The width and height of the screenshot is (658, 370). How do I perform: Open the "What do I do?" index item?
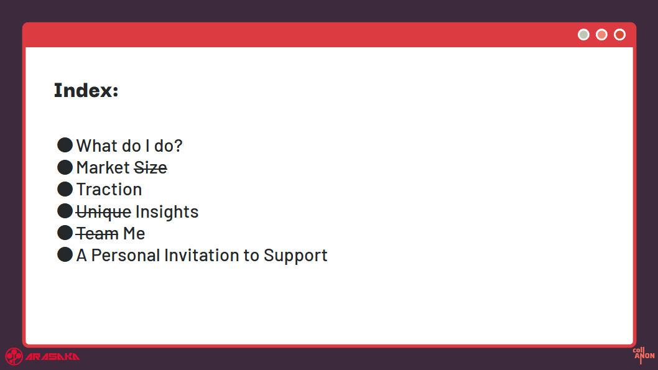[x=129, y=146]
